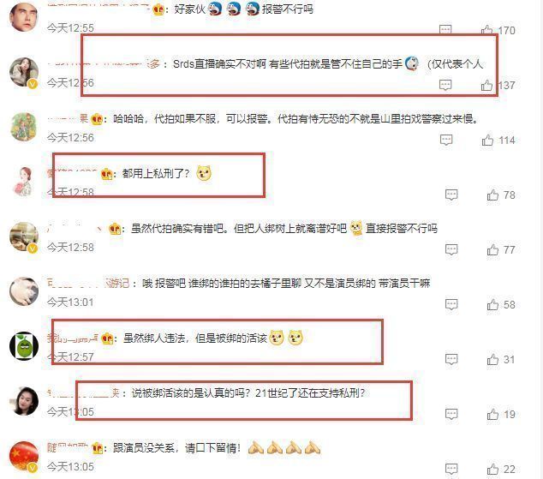Image resolution: width=543 pixels, height=479 pixels.
Task: Open reply for 都用上私刑了 comment
Action: [x=451, y=195]
